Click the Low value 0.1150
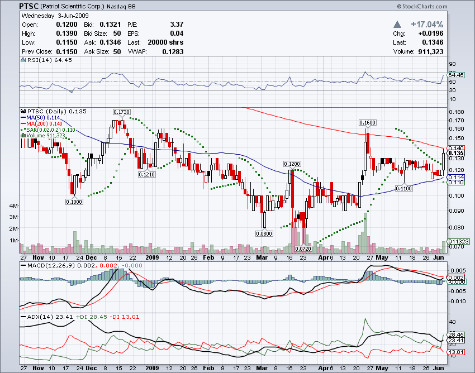 click(x=66, y=42)
